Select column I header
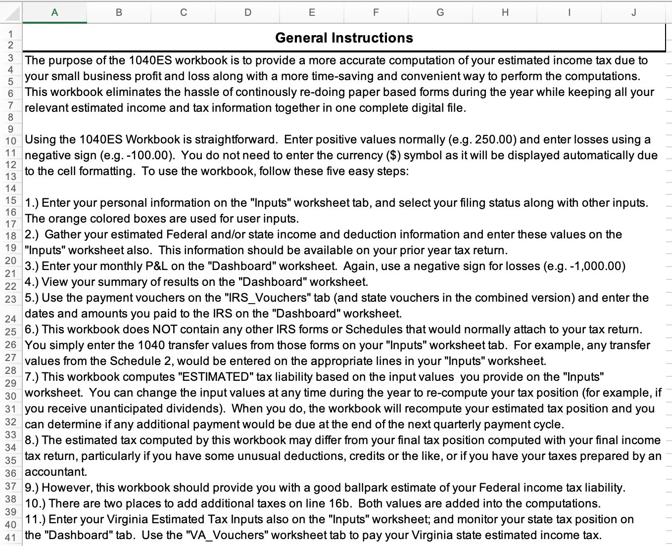Screen dimensions: 672x546 coord(569,12)
